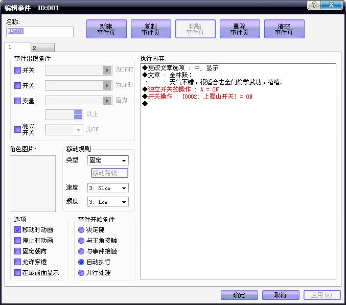346x305 pixels.
Task: Enable the 变量 condition checkbox
Action: point(17,101)
